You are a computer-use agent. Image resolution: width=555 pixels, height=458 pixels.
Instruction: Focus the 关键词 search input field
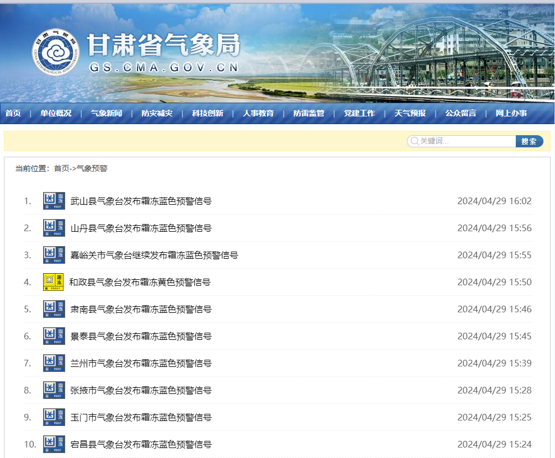[462, 141]
